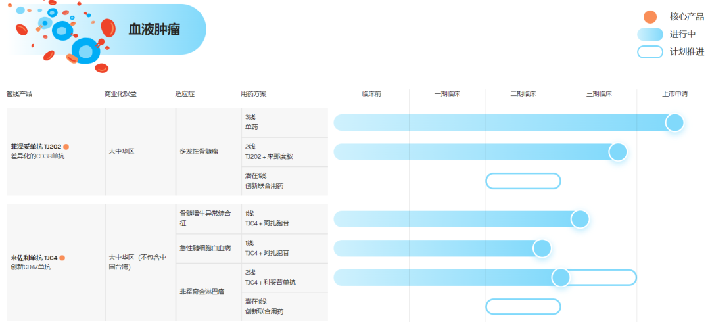This screenshot has width=710, height=322.
Task: Click planned pill in 非霍奇金淋巴瘤 潜在1线 row
Action: tap(523, 307)
